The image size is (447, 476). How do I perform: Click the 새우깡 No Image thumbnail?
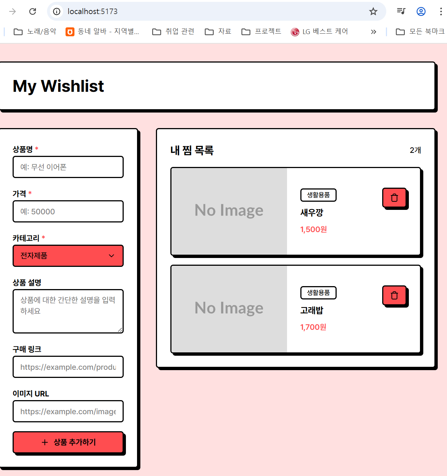coord(229,211)
